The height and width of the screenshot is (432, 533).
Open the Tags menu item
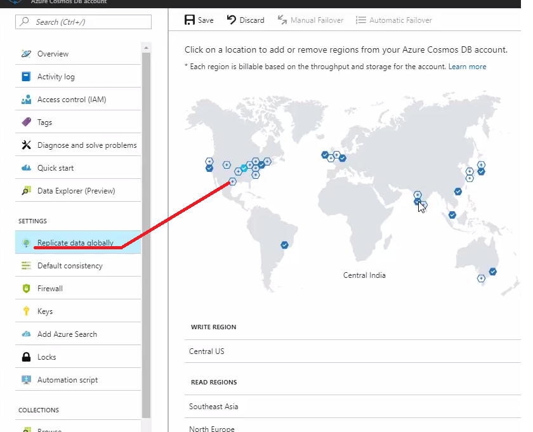(x=78, y=122)
